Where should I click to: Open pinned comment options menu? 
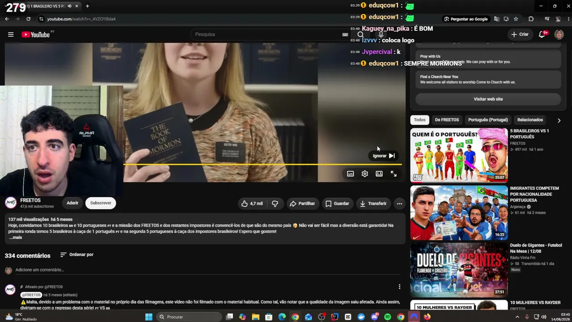pos(400,287)
